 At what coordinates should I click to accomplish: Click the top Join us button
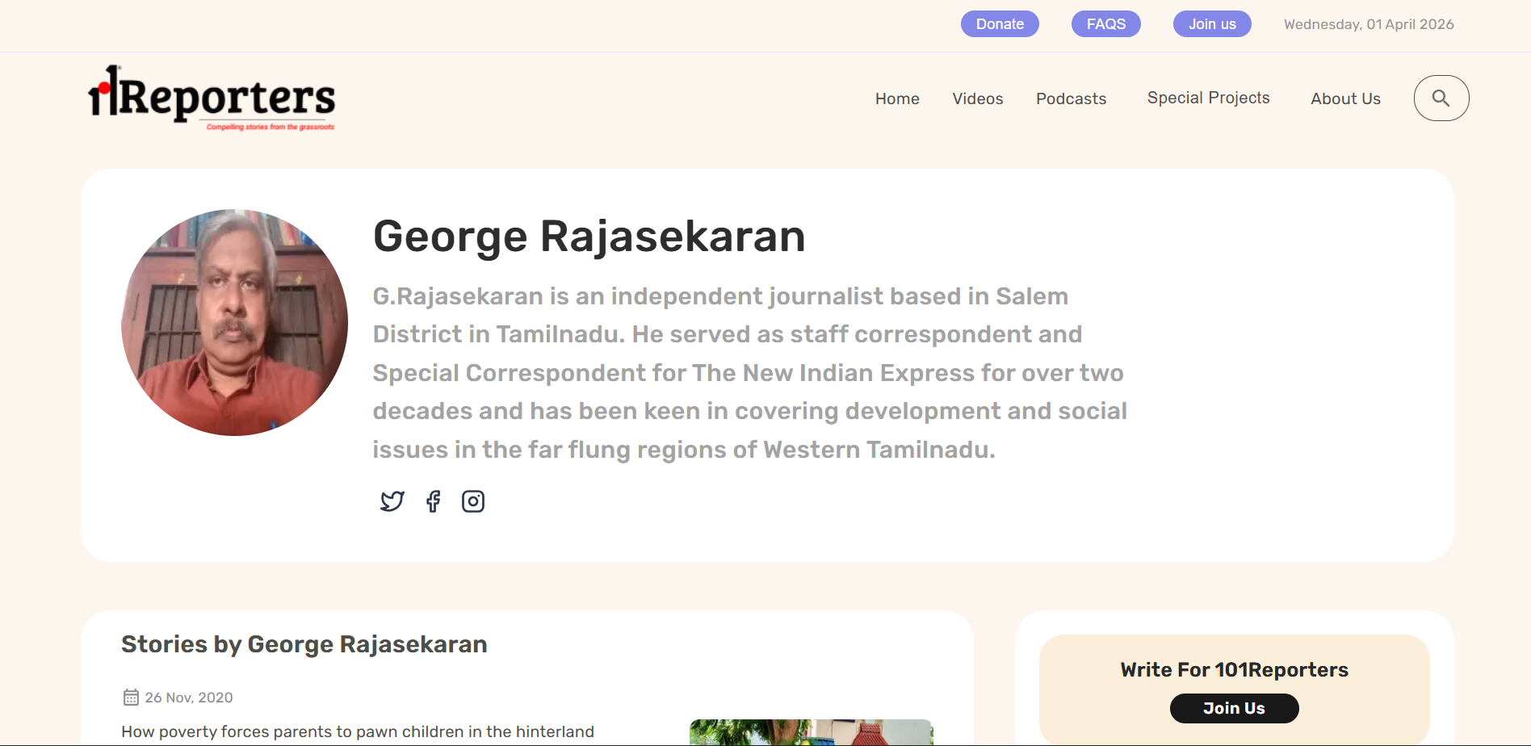1212,24
